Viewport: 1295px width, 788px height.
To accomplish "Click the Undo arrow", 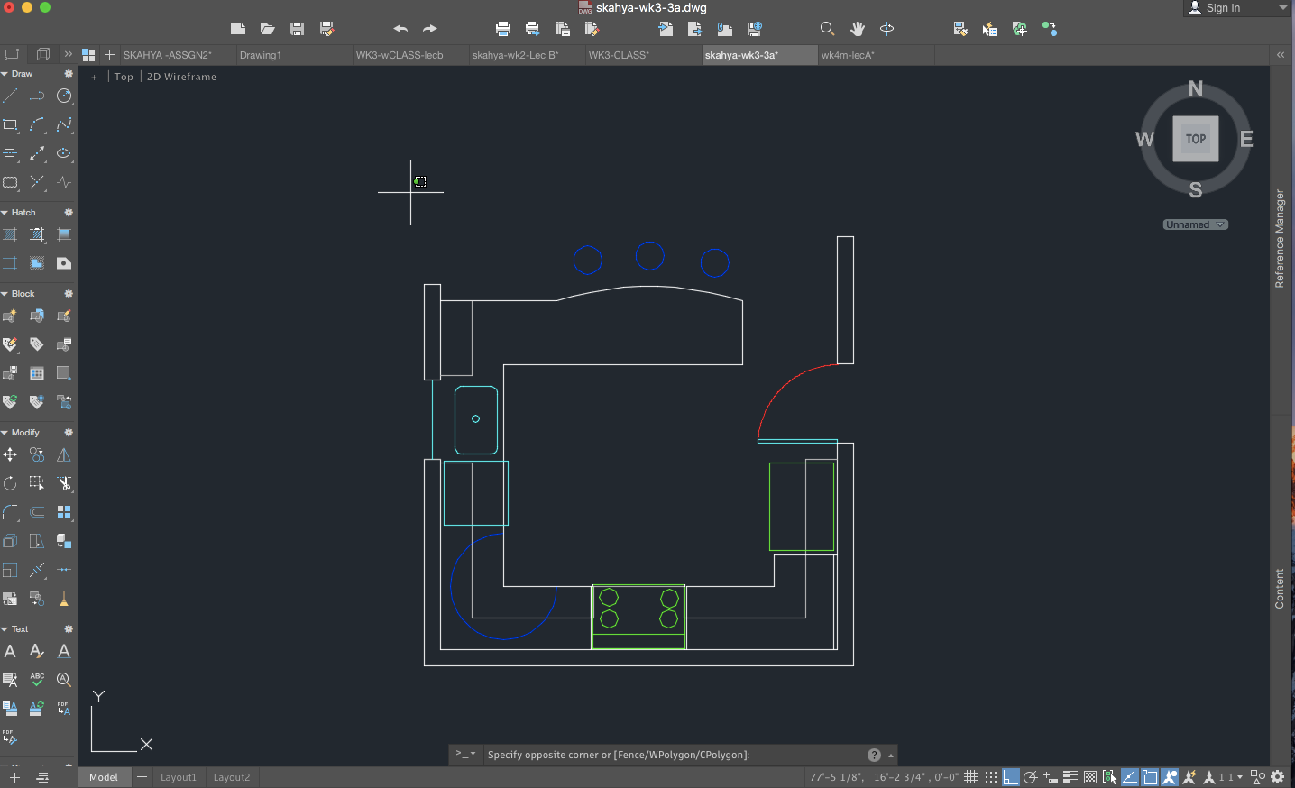I will coord(400,29).
